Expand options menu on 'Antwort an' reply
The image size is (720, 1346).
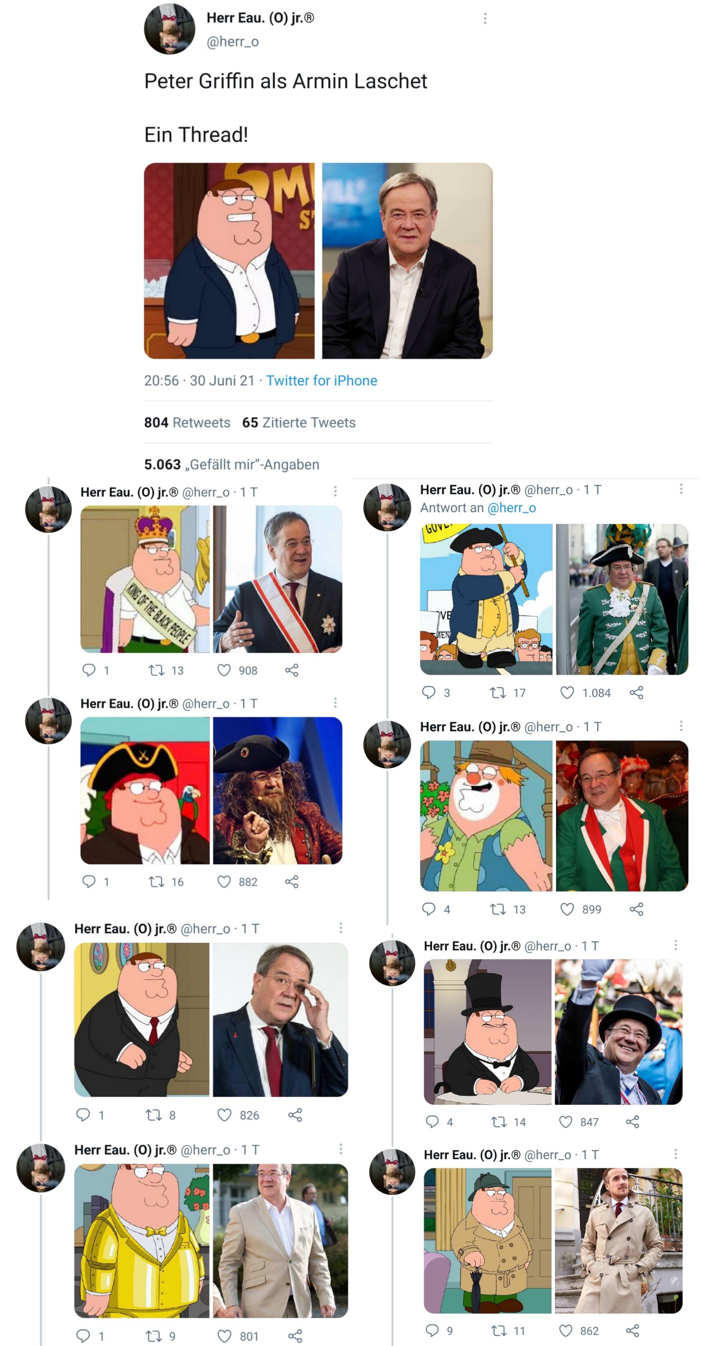pyautogui.click(x=681, y=488)
